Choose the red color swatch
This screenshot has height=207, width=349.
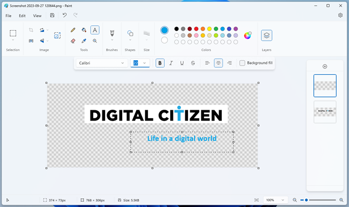[x=196, y=29]
